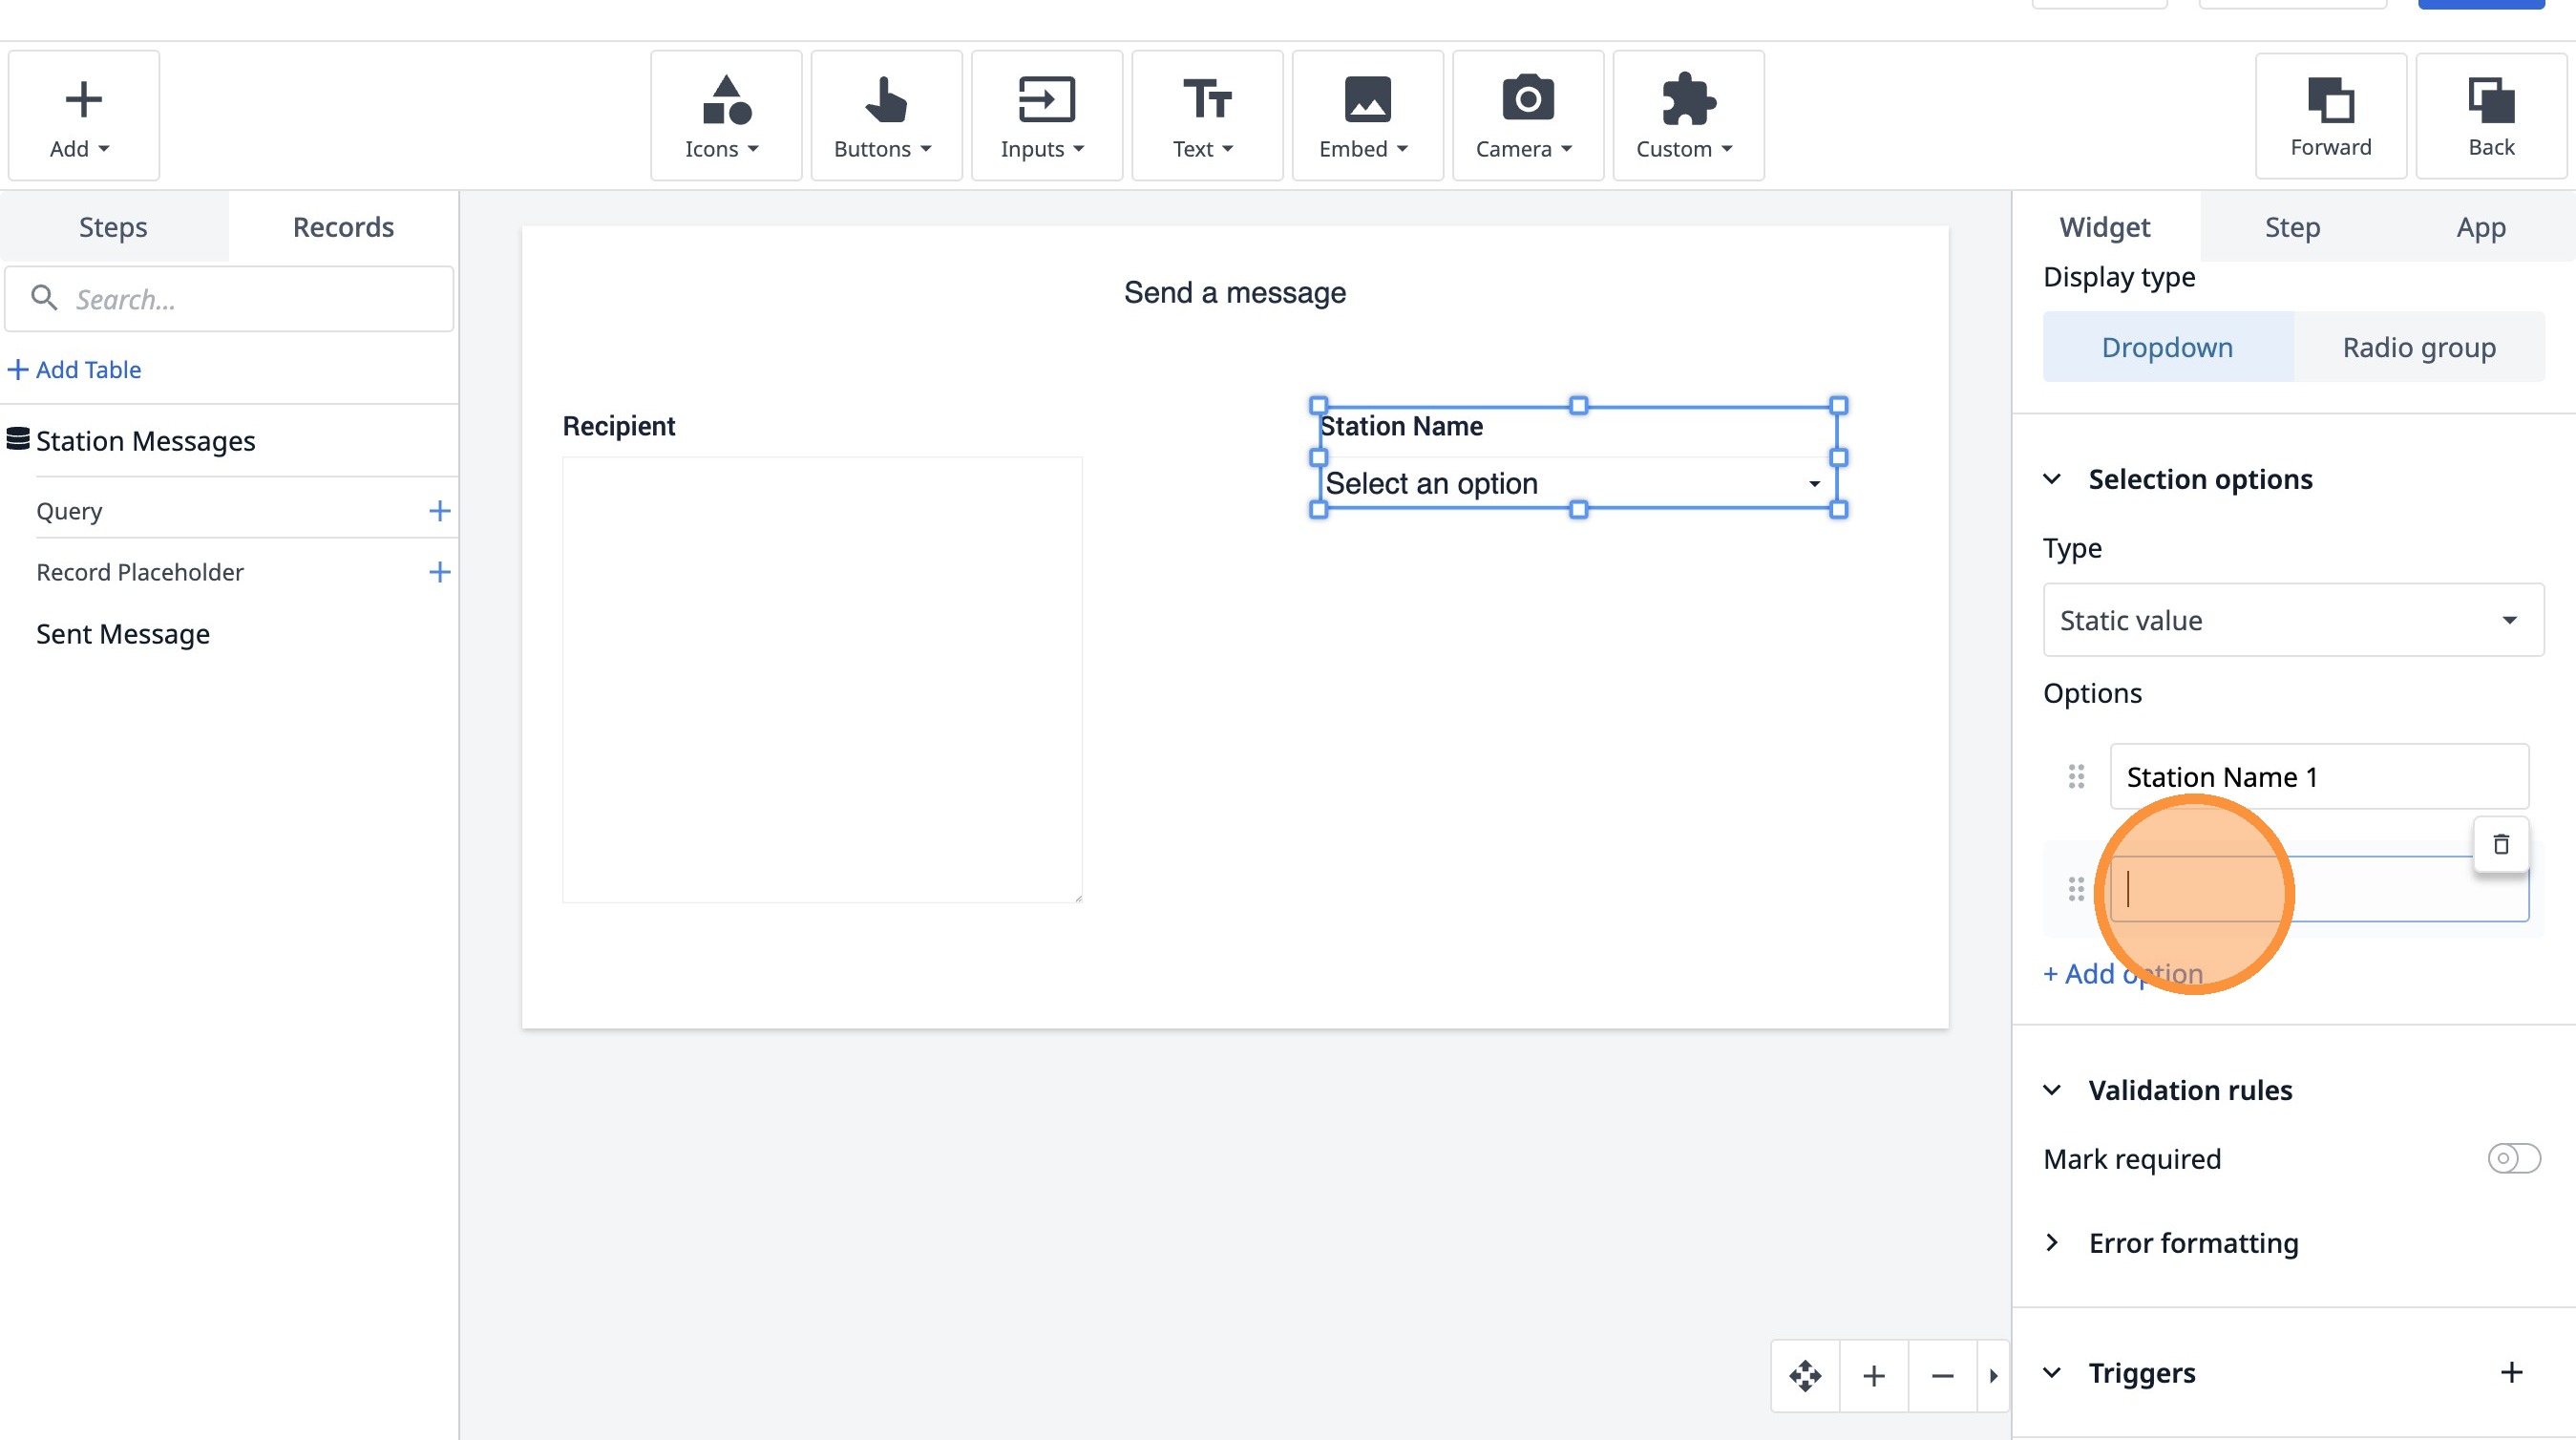Open the Static value Type dropdown
Viewport: 2576px width, 1440px height.
coord(2293,620)
